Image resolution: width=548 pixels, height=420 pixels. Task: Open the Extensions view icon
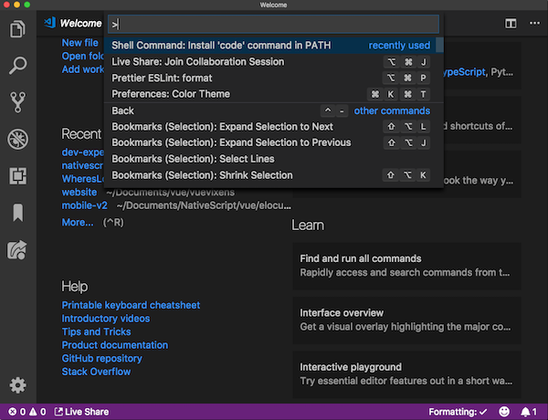tap(17, 175)
